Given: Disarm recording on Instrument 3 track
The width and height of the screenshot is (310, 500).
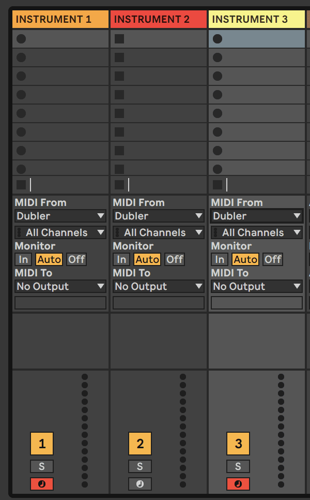Looking at the screenshot, I should (x=238, y=484).
